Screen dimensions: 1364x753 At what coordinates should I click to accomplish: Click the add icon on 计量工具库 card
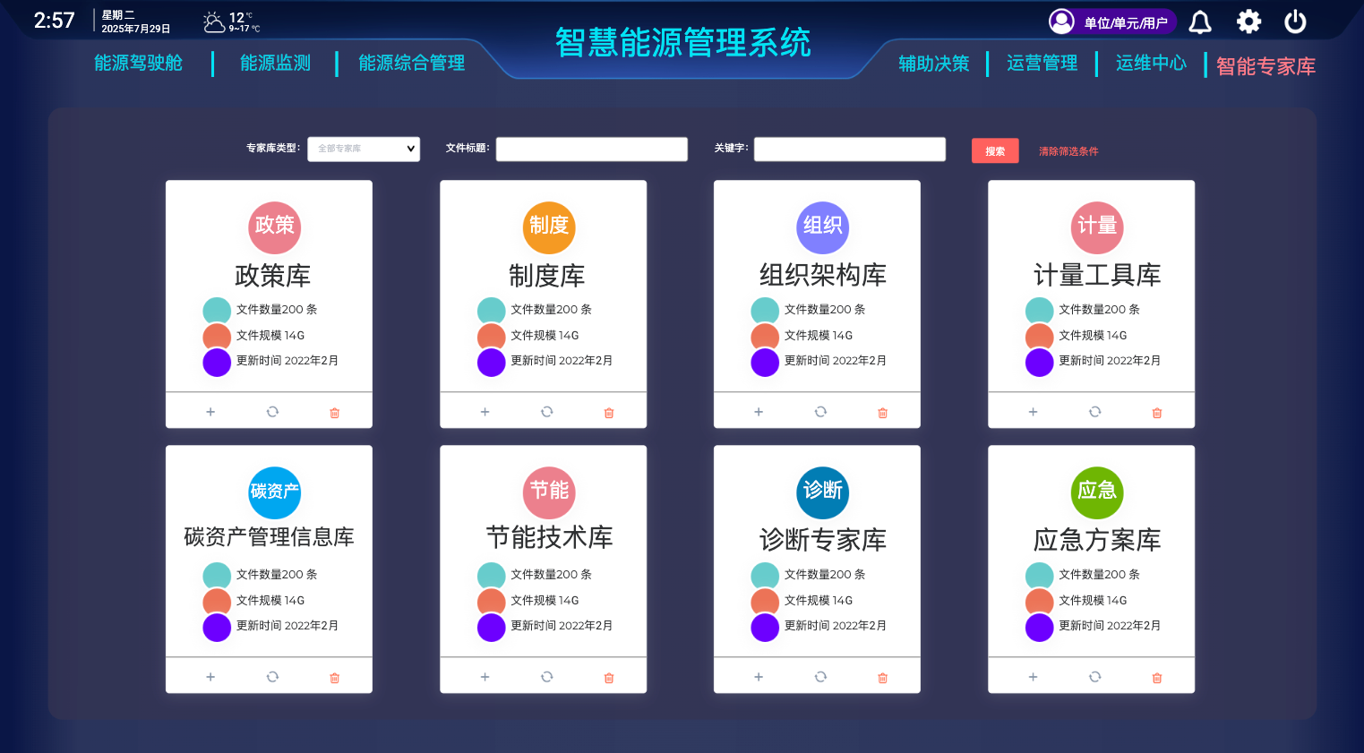1033,412
